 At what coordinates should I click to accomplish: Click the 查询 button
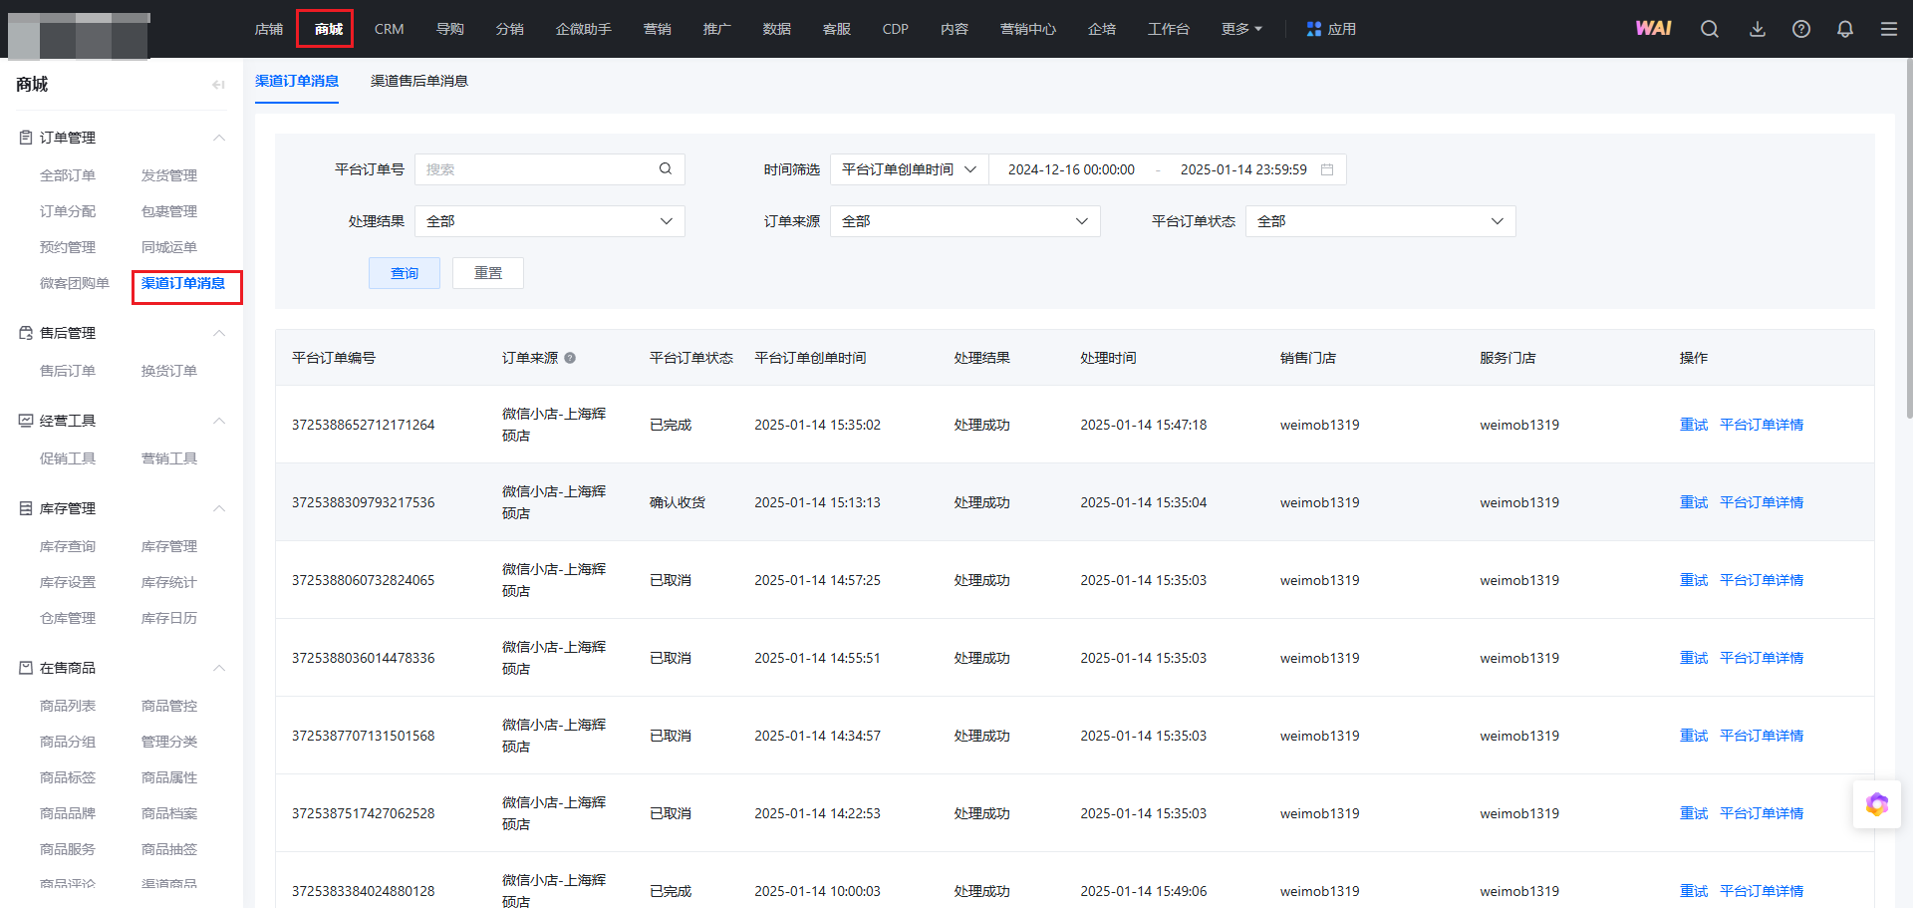tap(405, 273)
